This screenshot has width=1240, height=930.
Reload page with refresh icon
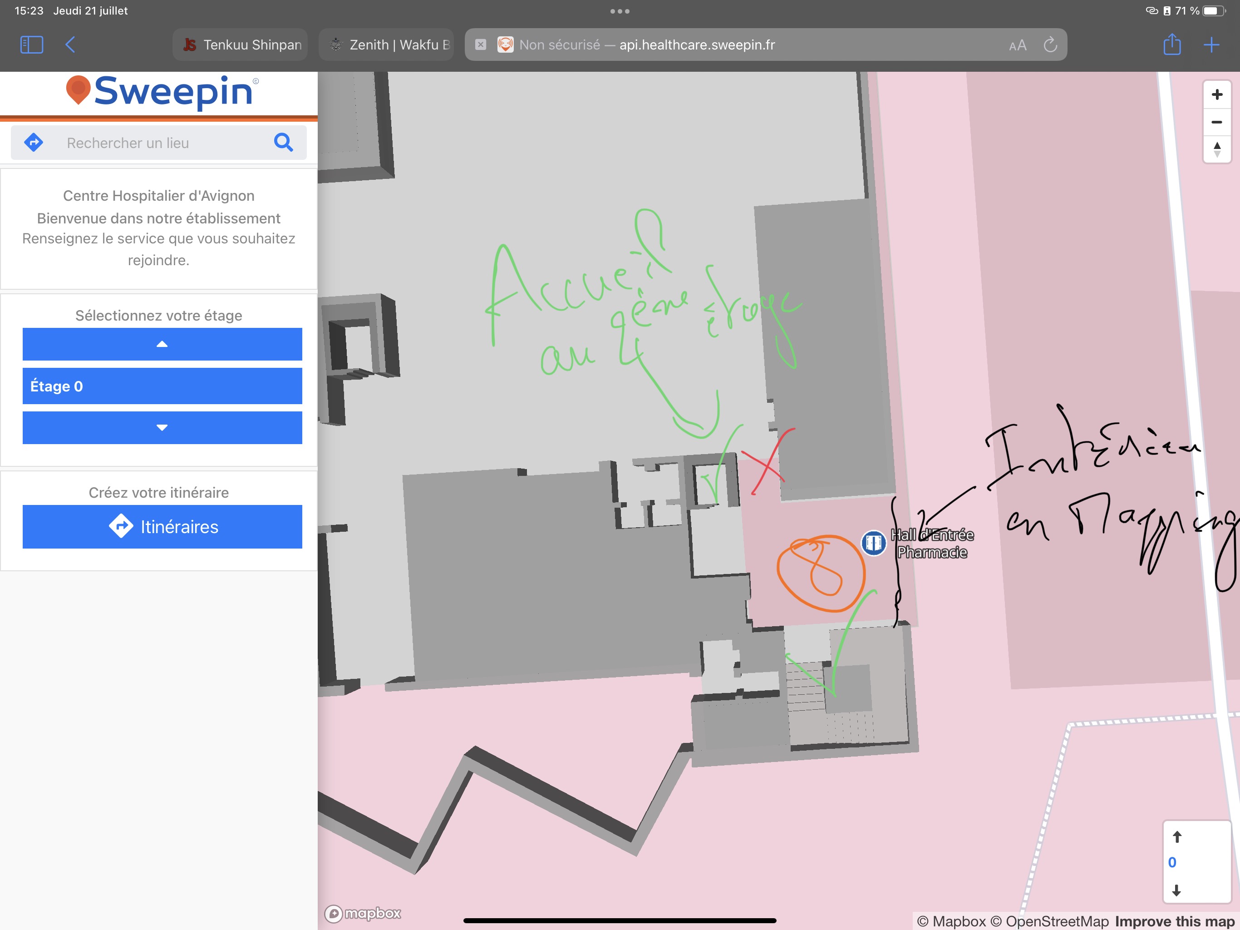pyautogui.click(x=1050, y=45)
